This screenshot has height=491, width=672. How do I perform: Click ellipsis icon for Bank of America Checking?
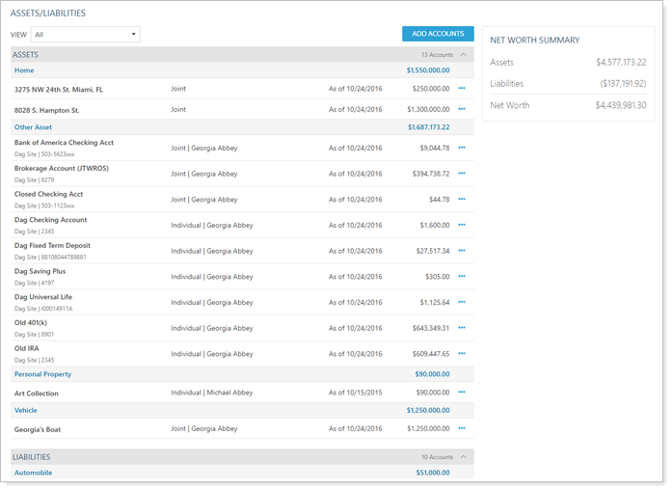[x=462, y=148]
